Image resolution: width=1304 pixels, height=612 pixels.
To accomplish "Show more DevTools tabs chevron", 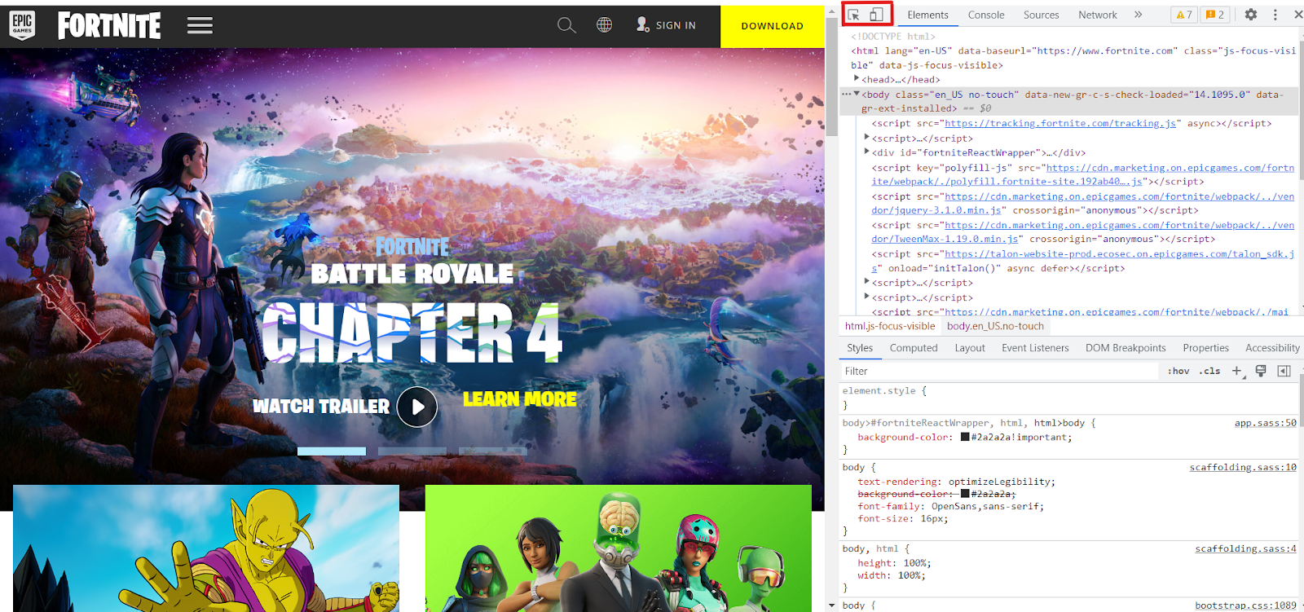I will pos(1139,15).
